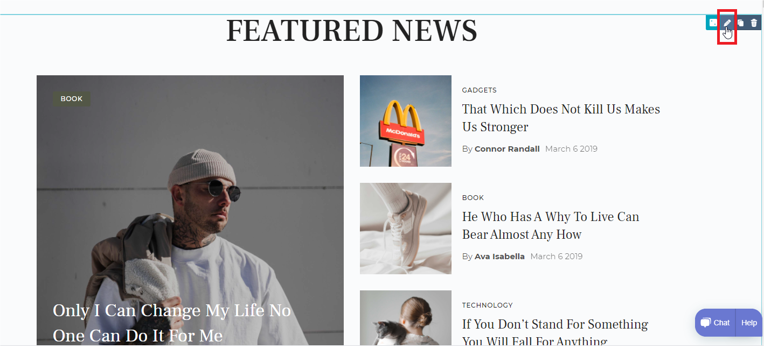Click the teal section handle icon
The height and width of the screenshot is (349, 764).
[713, 23]
